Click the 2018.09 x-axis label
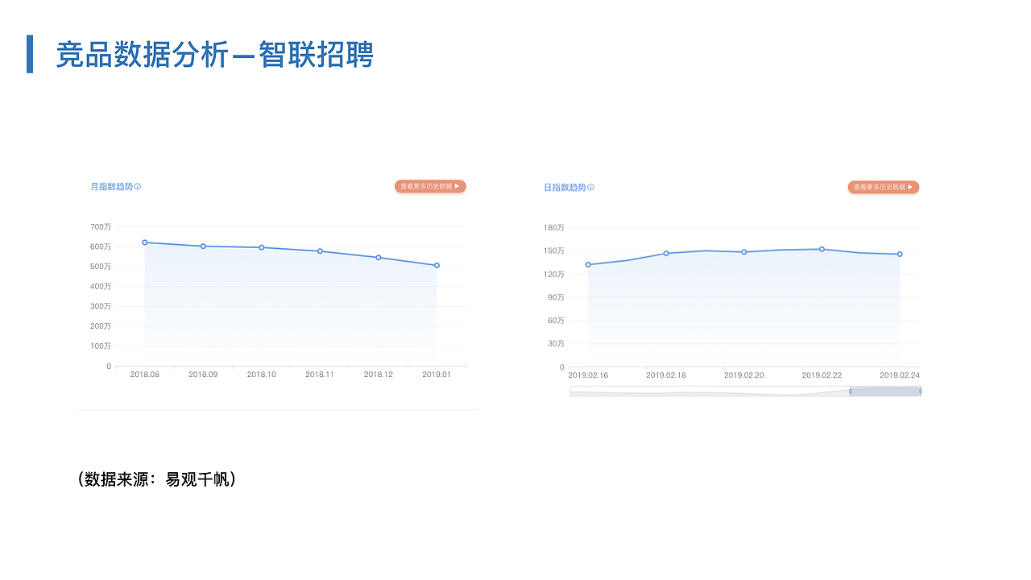 tap(203, 375)
